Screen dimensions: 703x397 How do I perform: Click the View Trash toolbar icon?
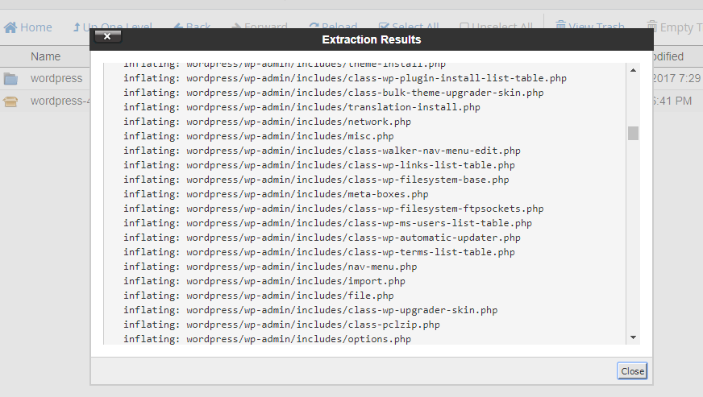560,27
